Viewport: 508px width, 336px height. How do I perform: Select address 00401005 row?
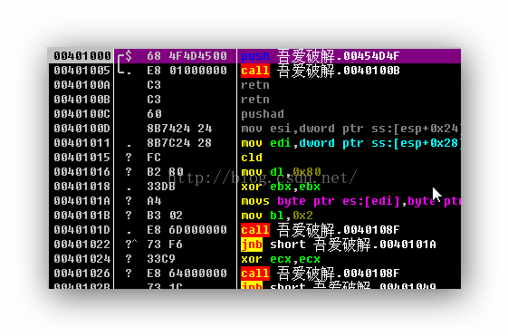coord(82,71)
